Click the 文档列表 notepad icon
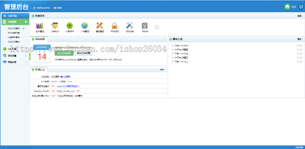Screen dimensions: 305x149 click(x=55, y=26)
